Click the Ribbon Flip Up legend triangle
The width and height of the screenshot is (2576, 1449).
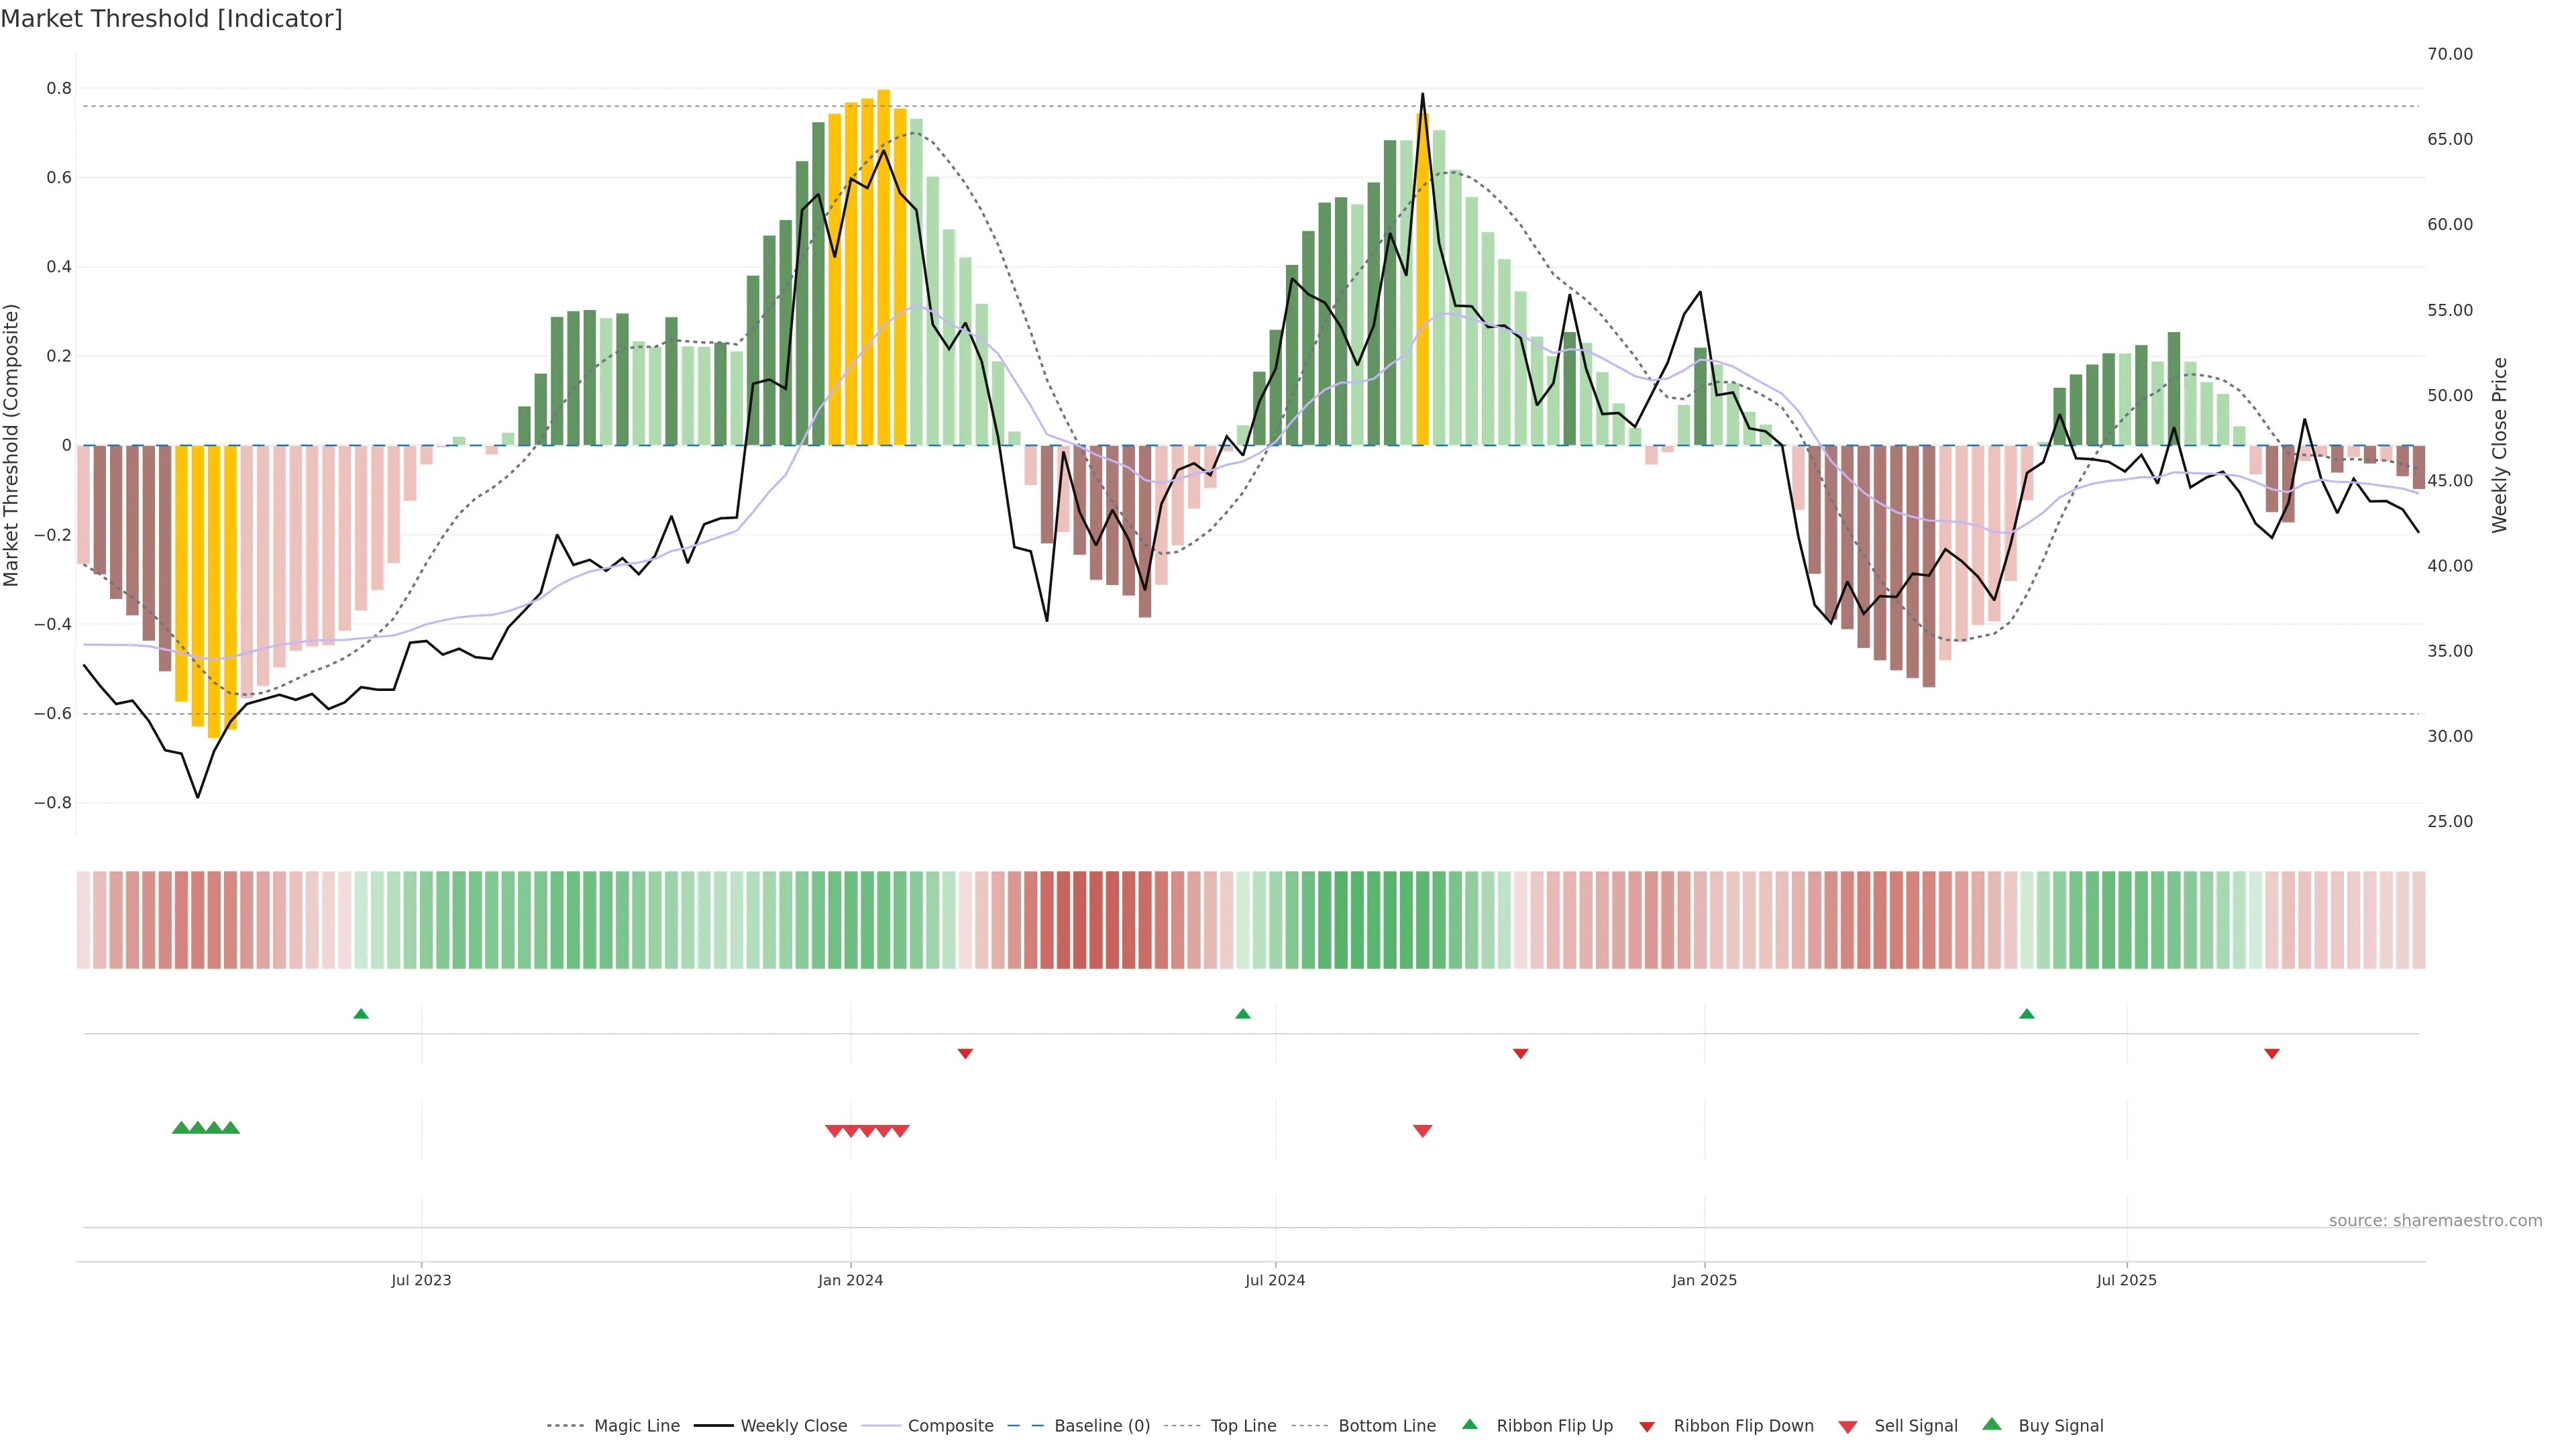coord(1469,1424)
